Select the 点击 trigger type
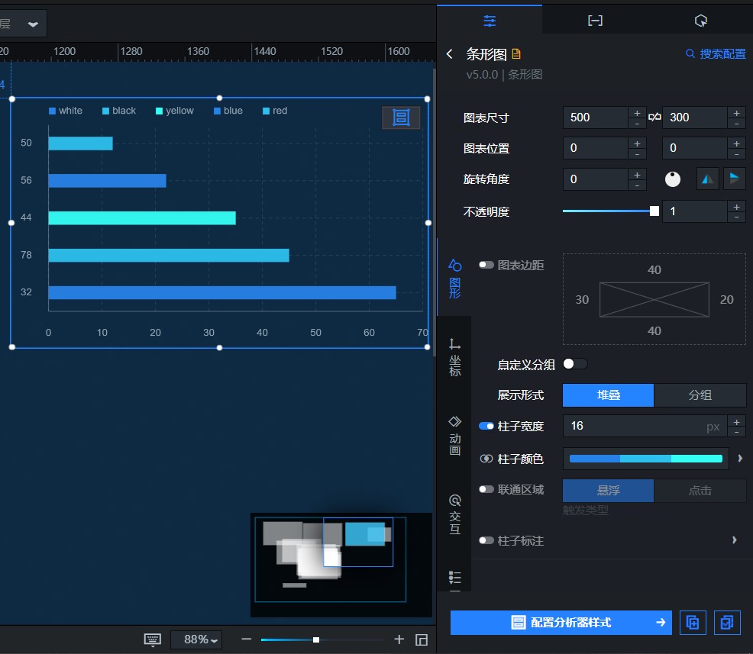The height and width of the screenshot is (654, 753). [700, 491]
